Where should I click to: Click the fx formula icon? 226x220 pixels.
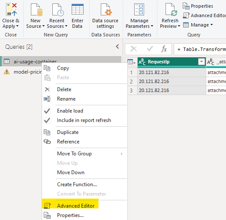(x=164, y=49)
